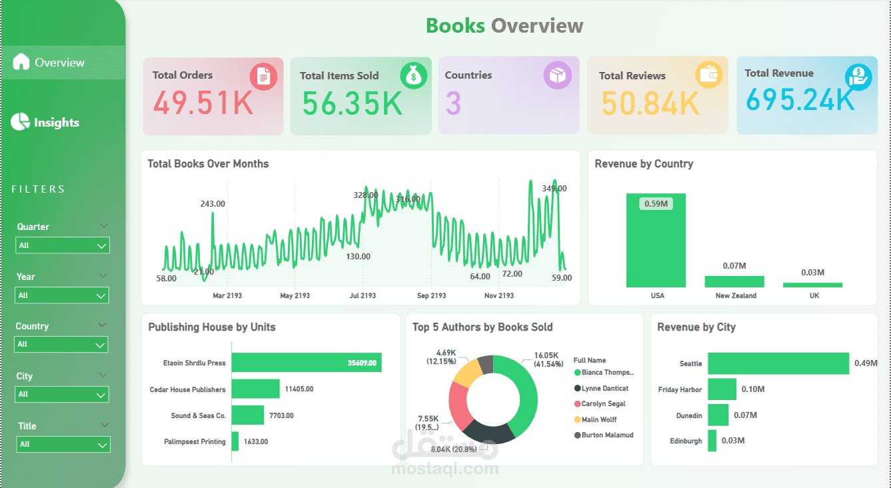Click the dollar-hand icon on Total Revenue card

tap(858, 76)
